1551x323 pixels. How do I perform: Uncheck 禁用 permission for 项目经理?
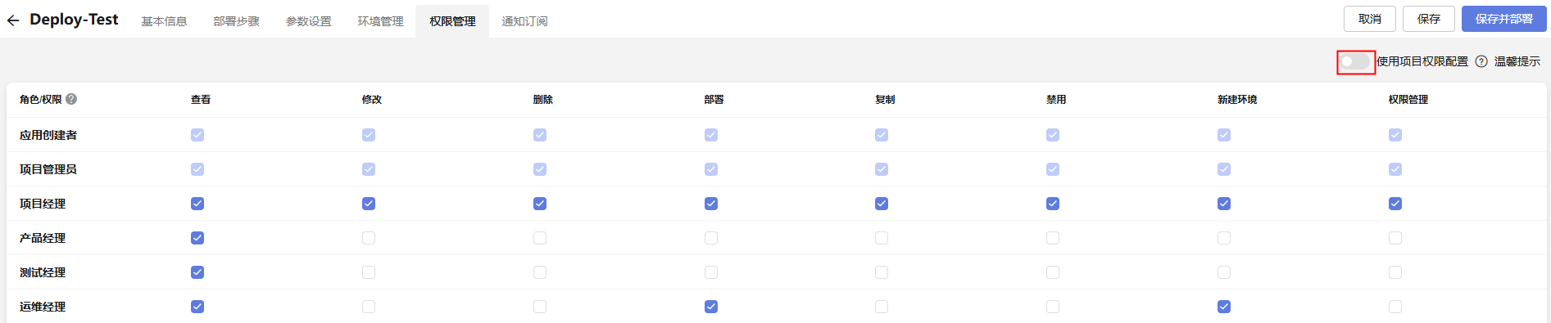[1053, 204]
